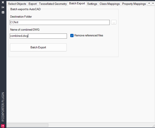
Task: Open the Settings tab
Action: pyautogui.click(x=92, y=4)
